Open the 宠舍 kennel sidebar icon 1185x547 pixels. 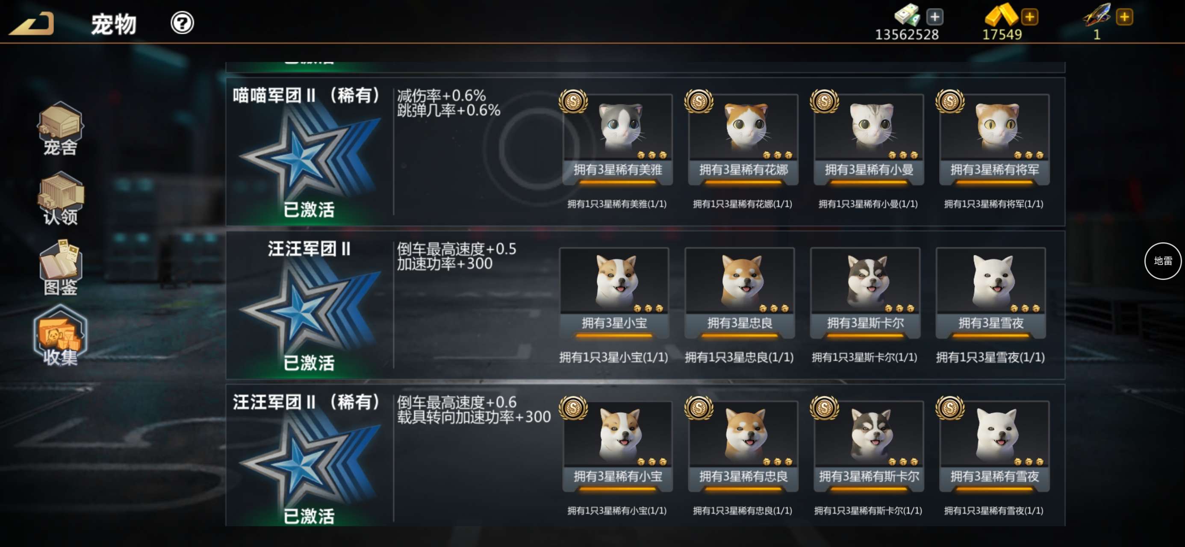pyautogui.click(x=60, y=129)
